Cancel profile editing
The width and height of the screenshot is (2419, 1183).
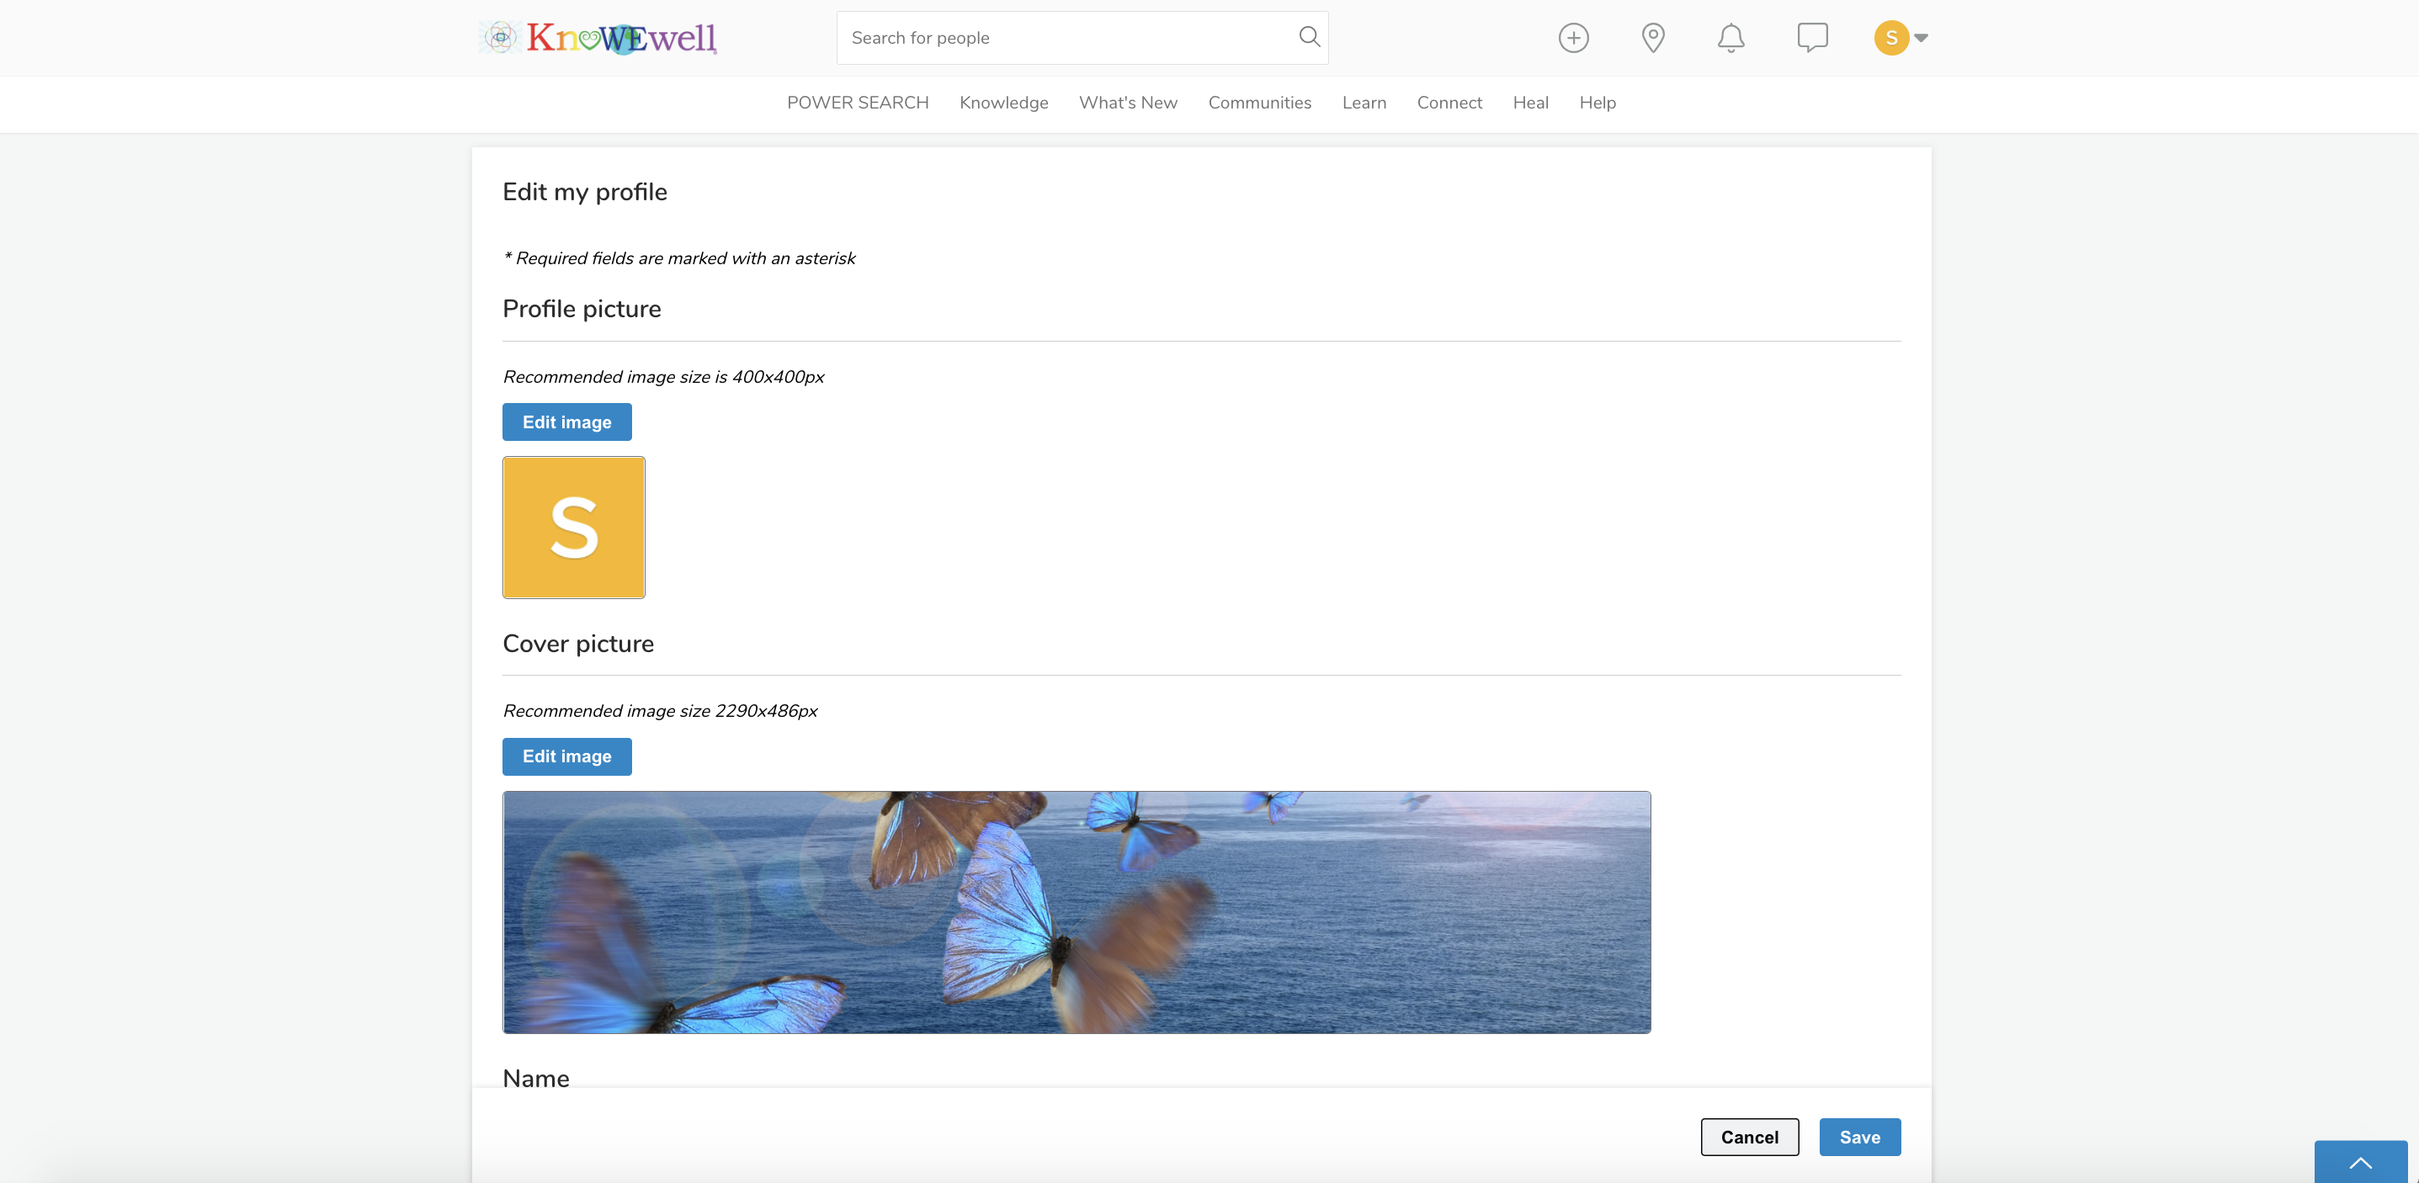point(1748,1136)
